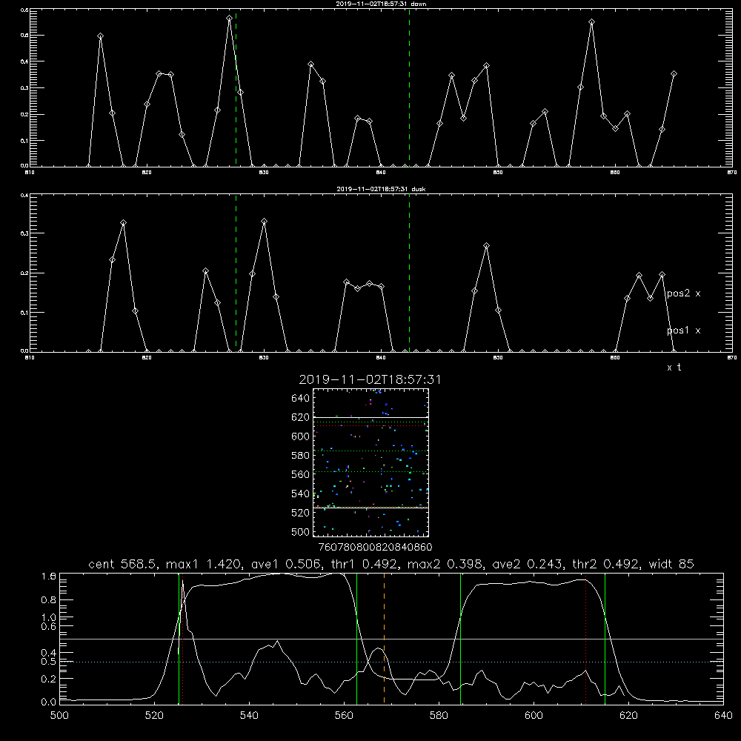
Task: Click the '2019-11-02T18:57:31 dawn' plot title
Action: [381, 4]
